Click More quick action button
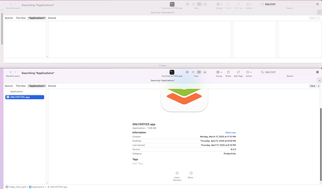Screen dimensions: 322x189 click(191, 175)
